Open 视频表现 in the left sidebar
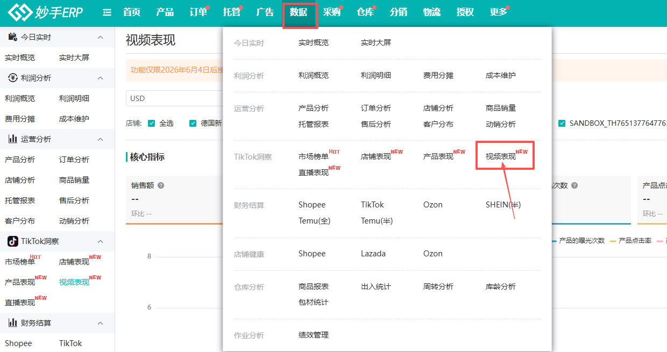 click(74, 282)
